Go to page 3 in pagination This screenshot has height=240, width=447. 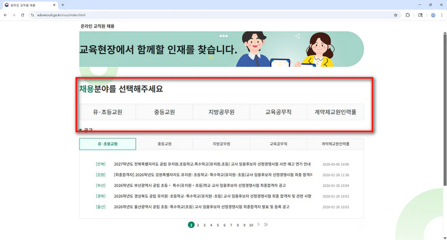pos(205,225)
